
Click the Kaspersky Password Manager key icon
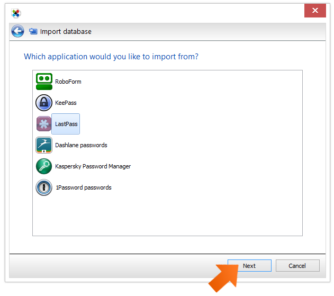click(44, 166)
